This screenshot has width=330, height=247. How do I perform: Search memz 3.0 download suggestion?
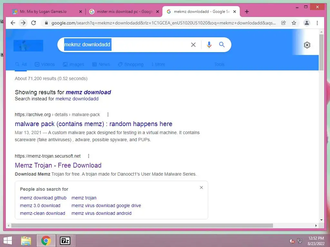(x=40, y=206)
